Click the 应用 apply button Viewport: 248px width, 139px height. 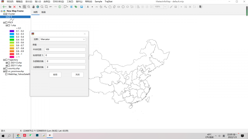[x=55, y=75]
